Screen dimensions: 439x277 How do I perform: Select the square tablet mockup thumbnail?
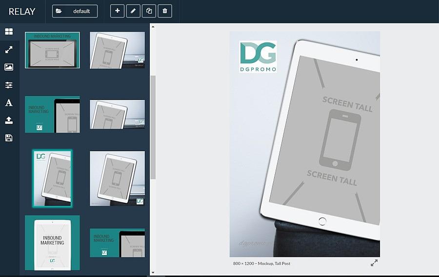[117, 178]
